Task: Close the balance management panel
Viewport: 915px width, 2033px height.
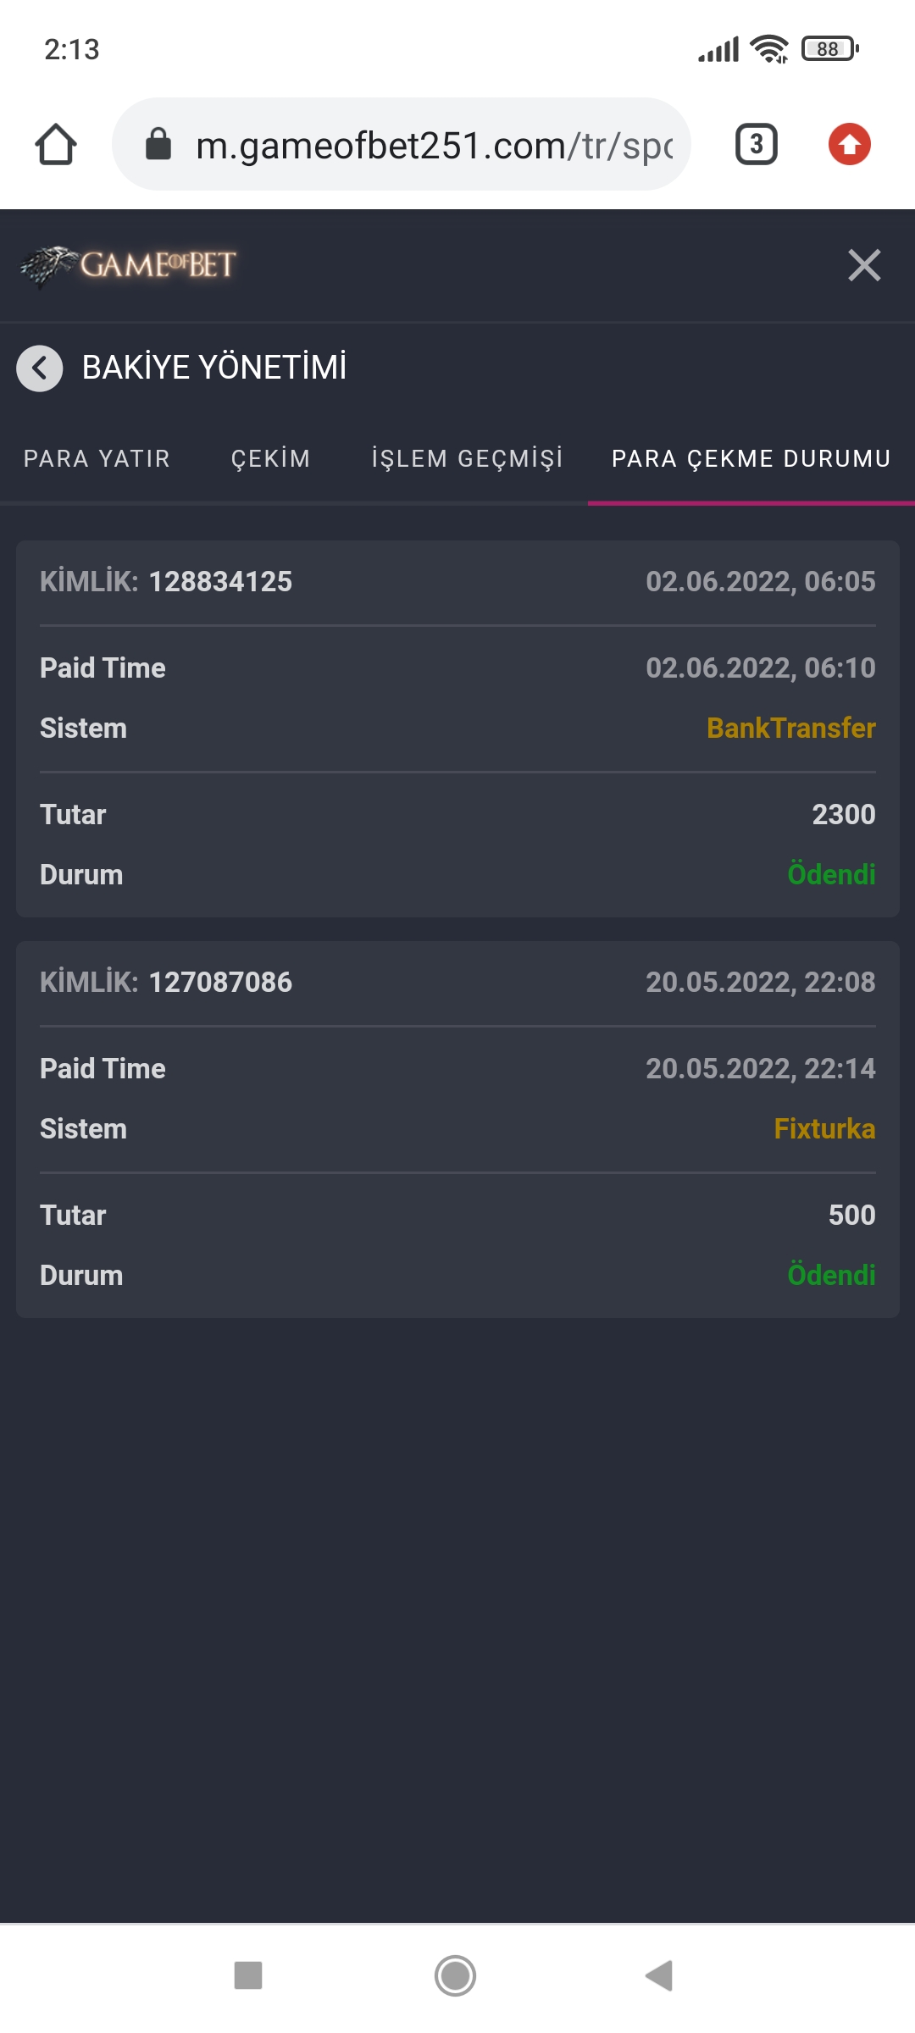Action: (864, 265)
